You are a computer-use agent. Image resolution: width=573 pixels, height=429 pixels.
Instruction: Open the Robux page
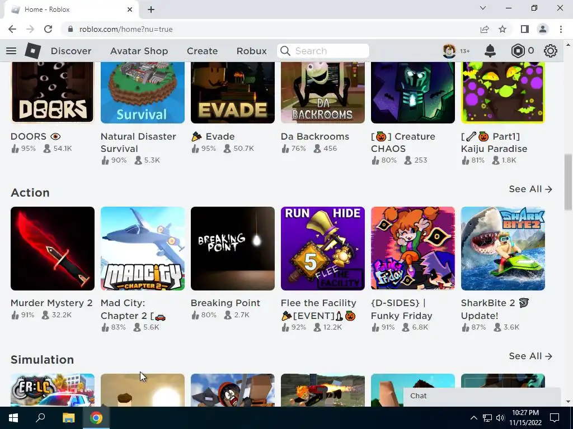[251, 51]
